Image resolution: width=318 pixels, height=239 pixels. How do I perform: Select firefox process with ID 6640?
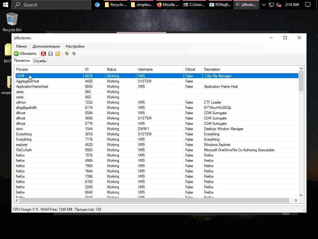coord(157,192)
